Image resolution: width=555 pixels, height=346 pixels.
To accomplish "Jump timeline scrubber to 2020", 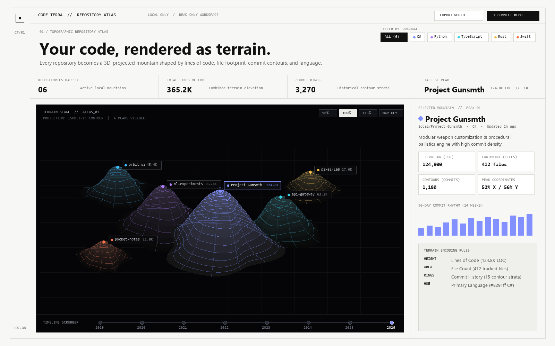I will (x=142, y=323).
